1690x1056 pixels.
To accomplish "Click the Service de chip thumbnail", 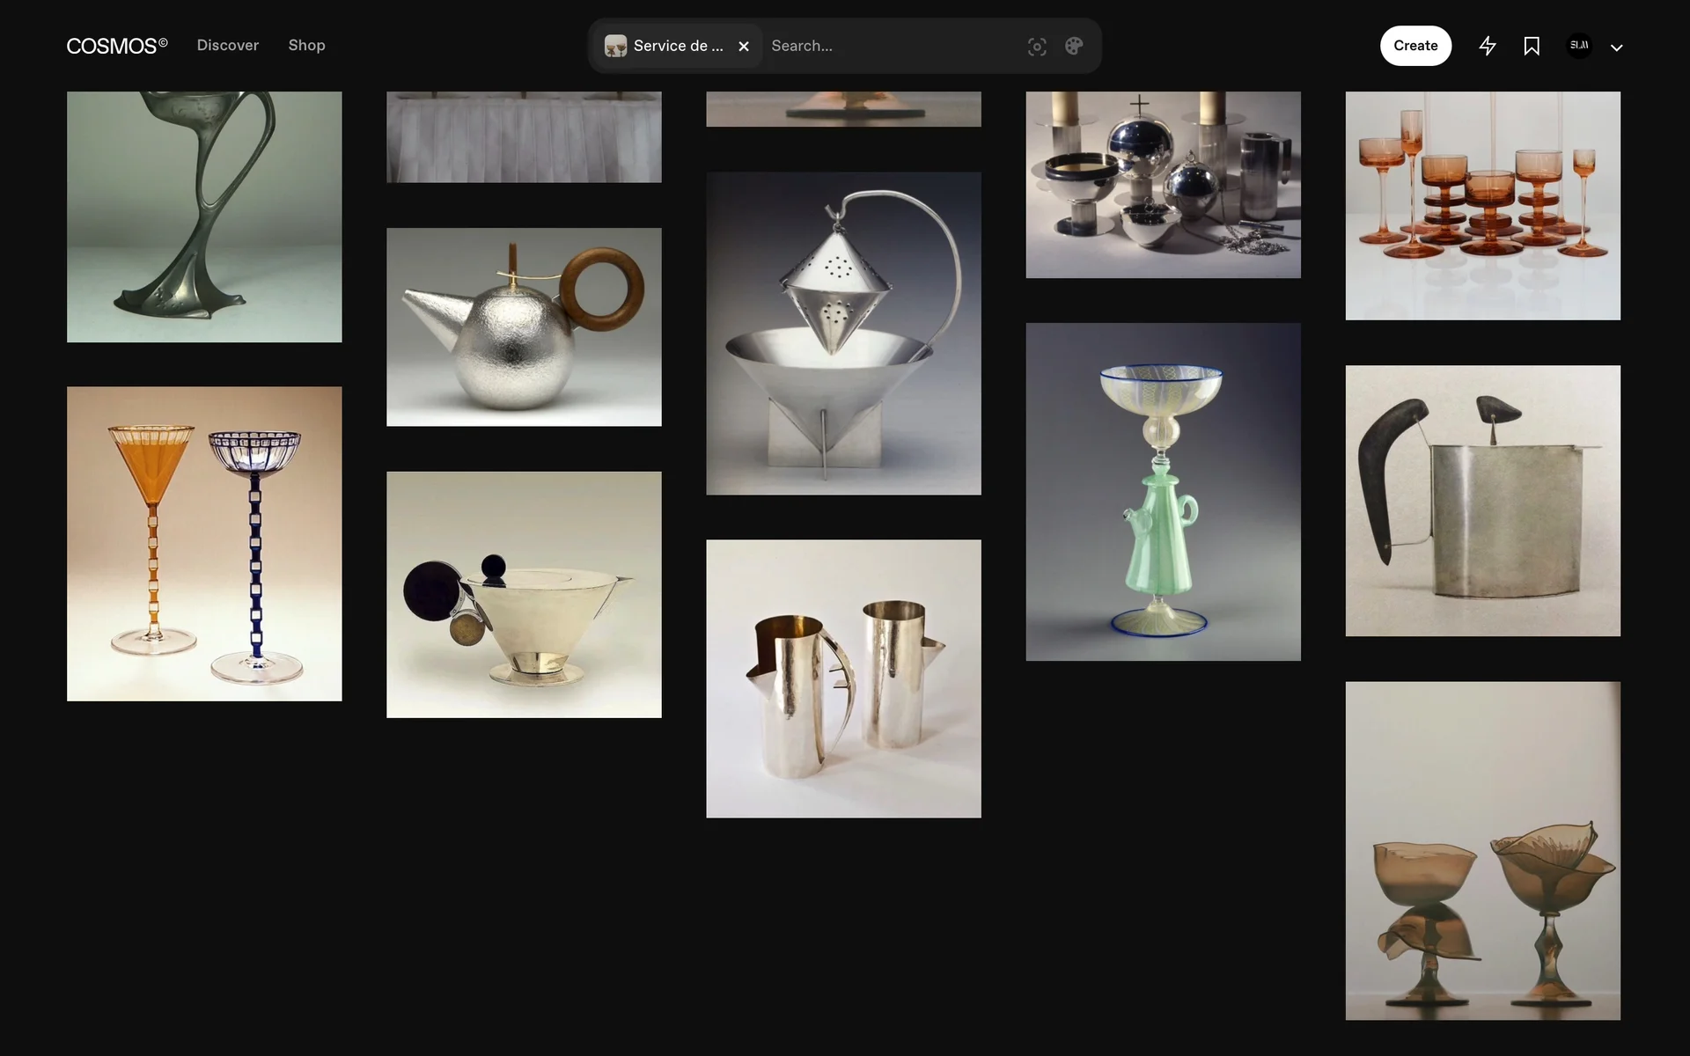I will [616, 46].
